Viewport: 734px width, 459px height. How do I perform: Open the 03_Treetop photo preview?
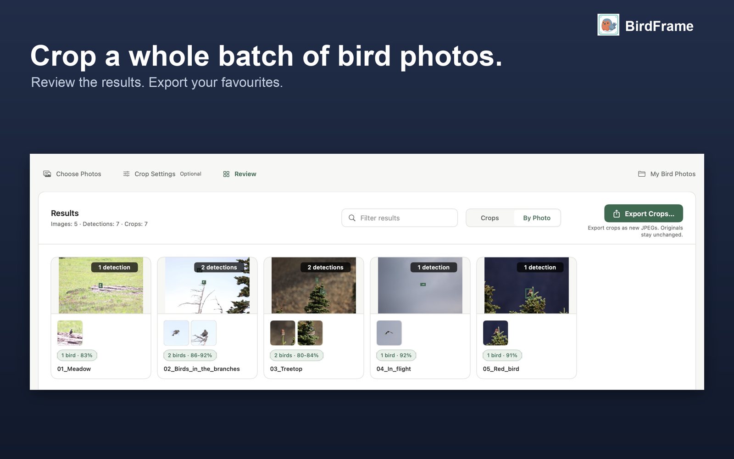[314, 285]
